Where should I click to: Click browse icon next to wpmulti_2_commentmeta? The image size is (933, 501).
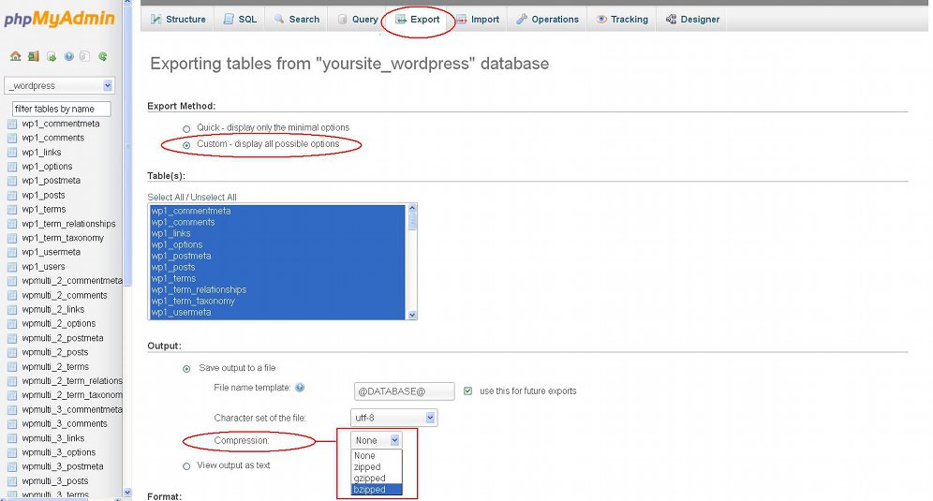[12, 282]
